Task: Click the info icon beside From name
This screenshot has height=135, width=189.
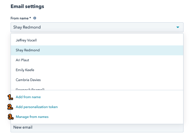Action: (35, 18)
